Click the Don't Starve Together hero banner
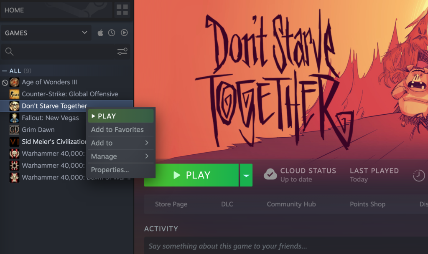The image size is (428, 254). tap(281, 79)
